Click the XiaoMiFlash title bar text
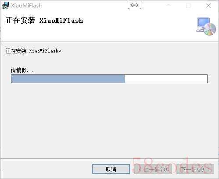This screenshot has height=179, width=219. 26,6
